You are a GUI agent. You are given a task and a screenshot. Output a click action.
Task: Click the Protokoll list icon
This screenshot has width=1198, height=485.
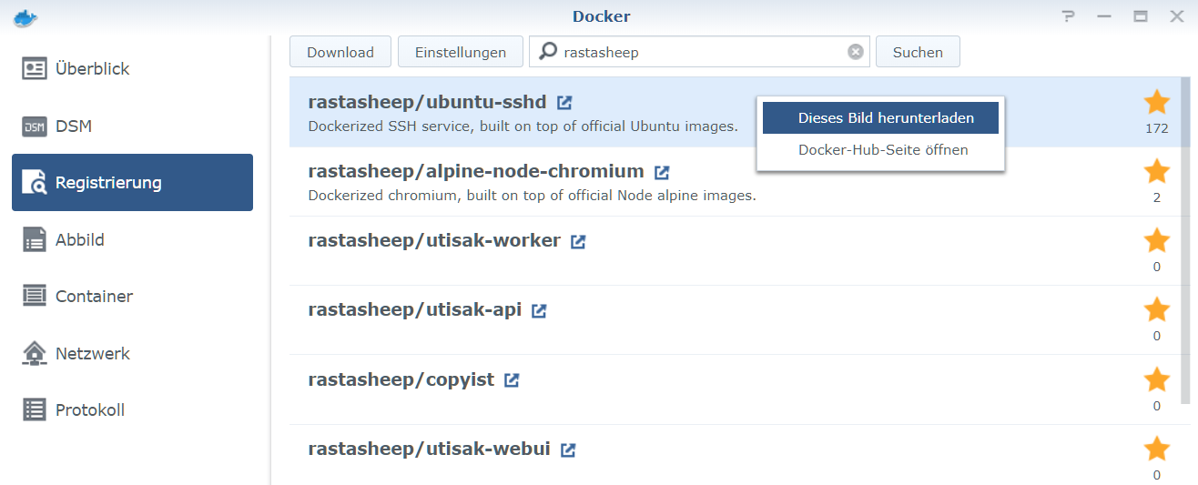point(35,409)
